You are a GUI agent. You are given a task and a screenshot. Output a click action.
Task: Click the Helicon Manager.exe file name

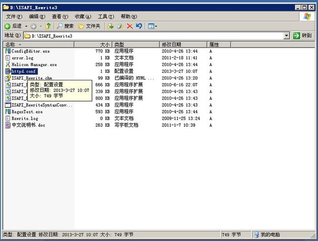34,65
